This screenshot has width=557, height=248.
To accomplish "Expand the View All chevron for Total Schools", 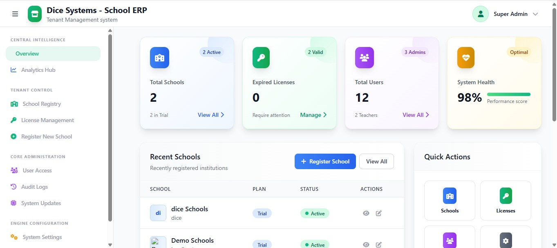I will pos(222,115).
